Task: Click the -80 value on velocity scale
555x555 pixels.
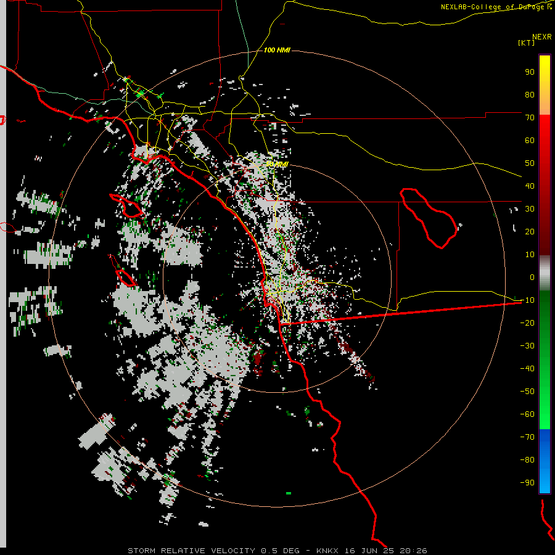Action: (x=527, y=460)
